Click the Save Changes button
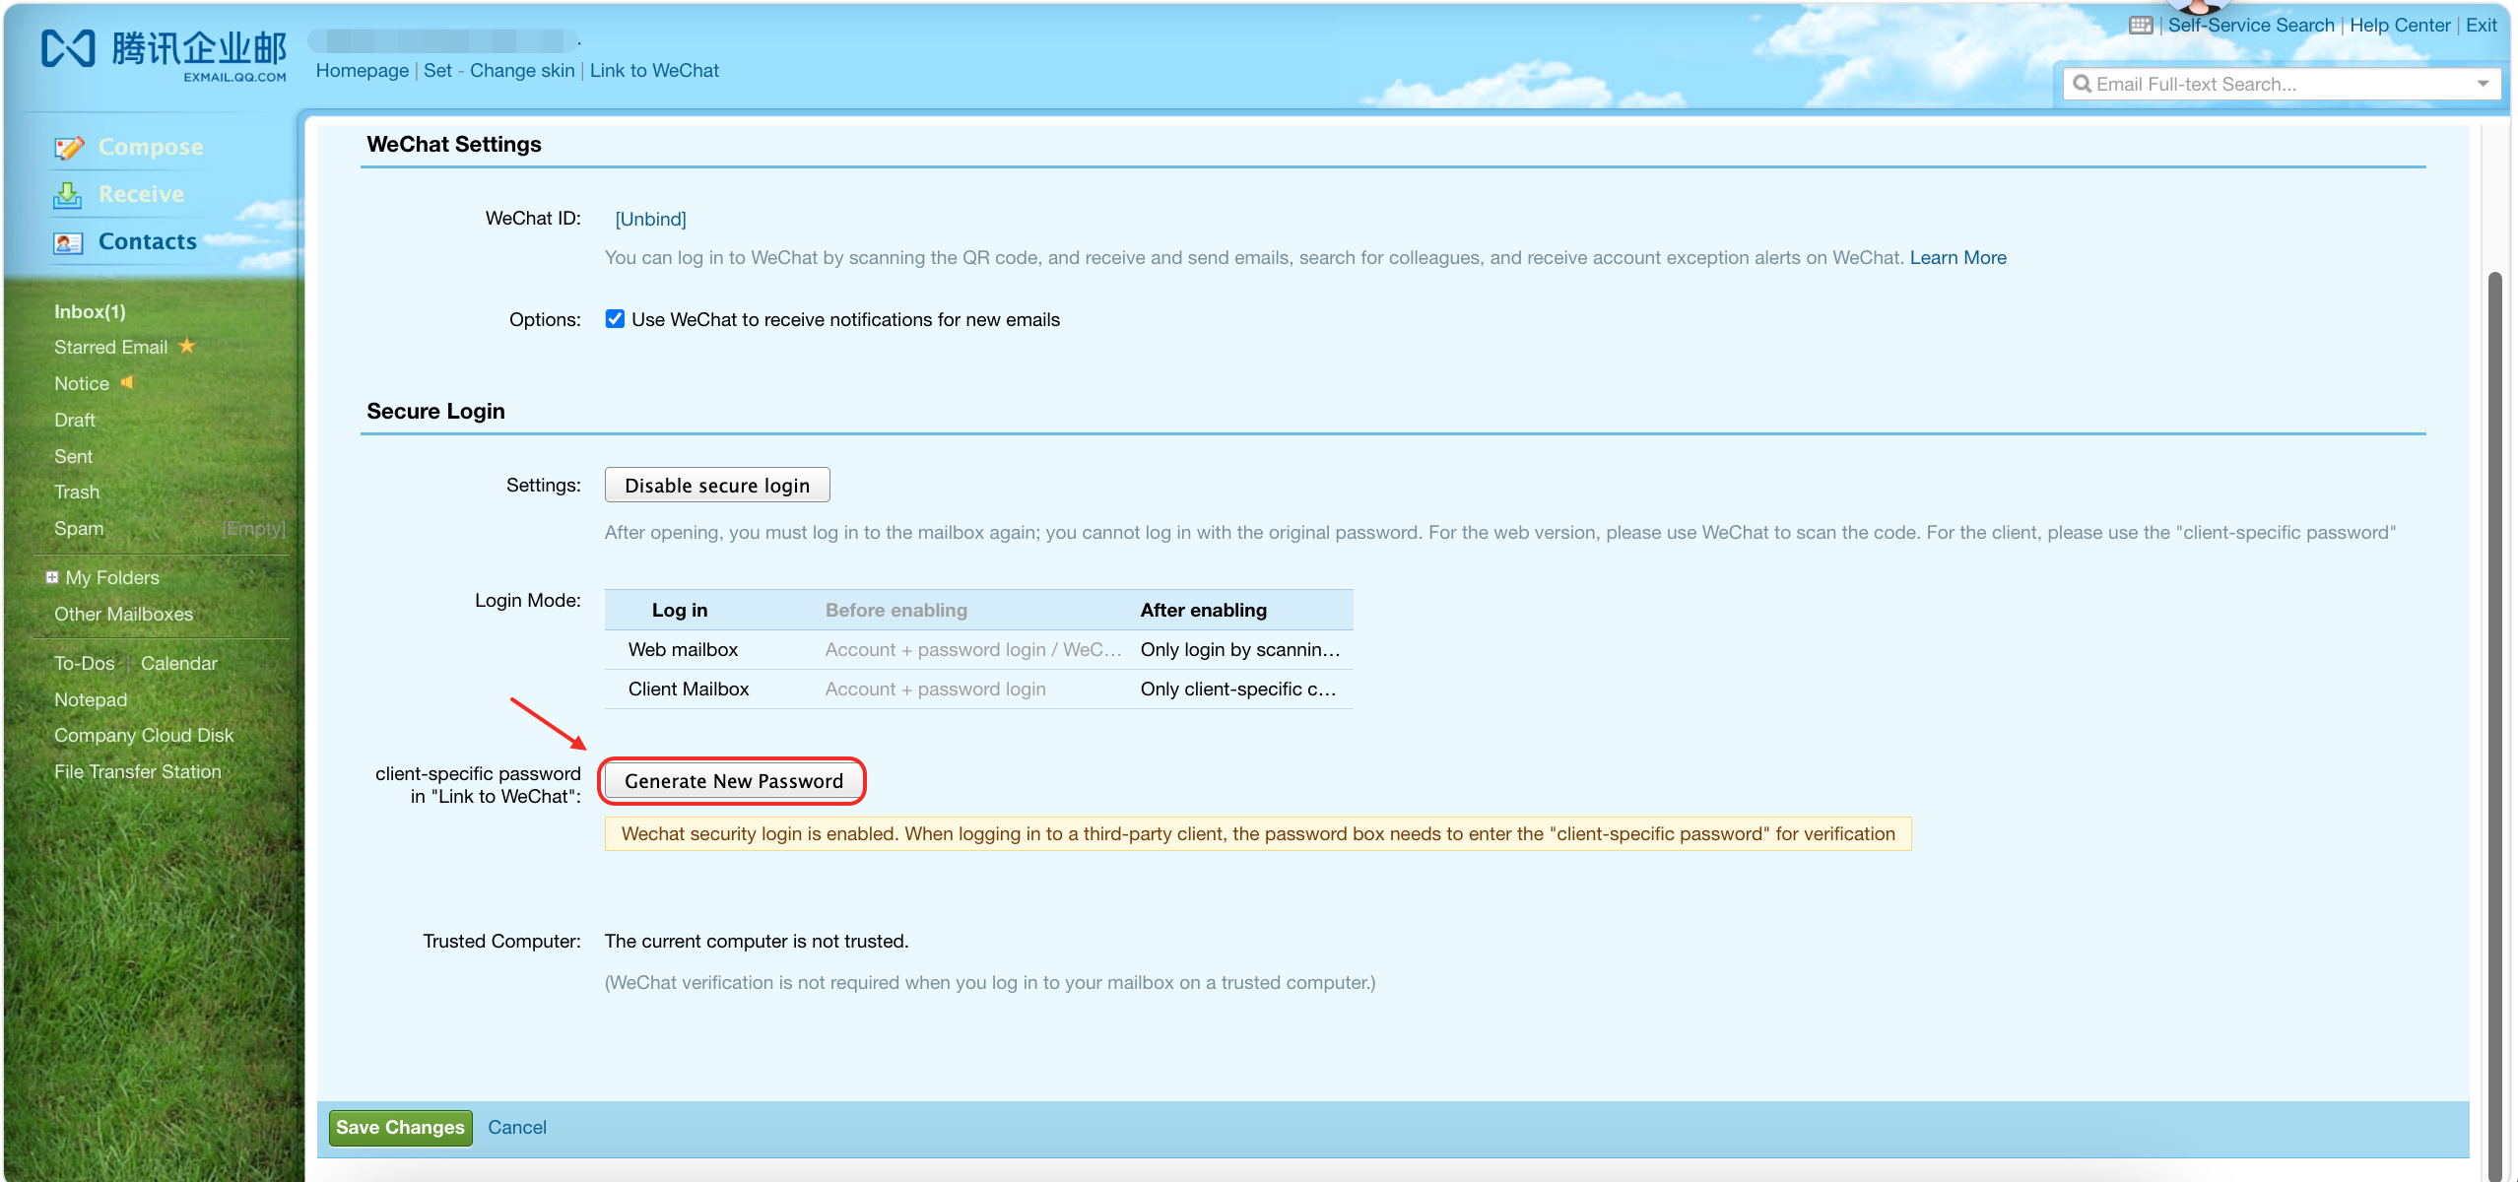The height and width of the screenshot is (1182, 2518). coord(400,1127)
